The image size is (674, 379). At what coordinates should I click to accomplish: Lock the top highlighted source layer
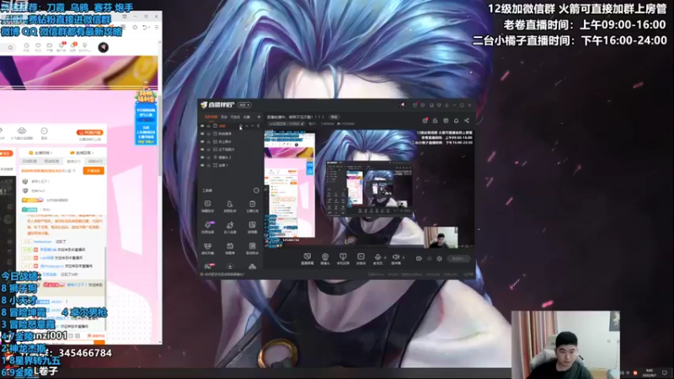(208, 125)
